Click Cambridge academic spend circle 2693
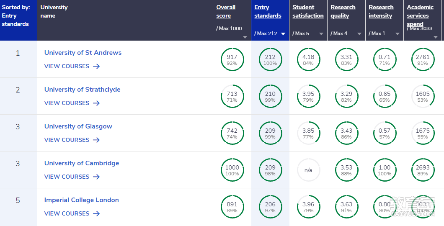This screenshot has height=226, width=444. [x=423, y=170]
